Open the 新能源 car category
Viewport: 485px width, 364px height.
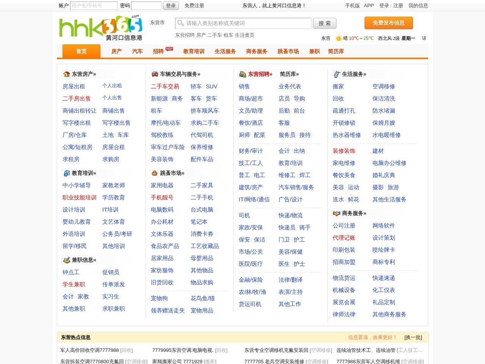click(x=159, y=99)
